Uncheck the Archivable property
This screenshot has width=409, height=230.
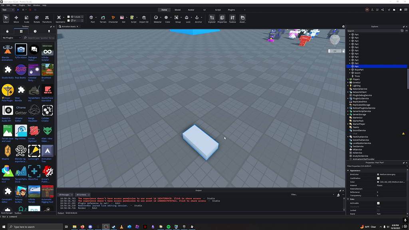point(378,203)
